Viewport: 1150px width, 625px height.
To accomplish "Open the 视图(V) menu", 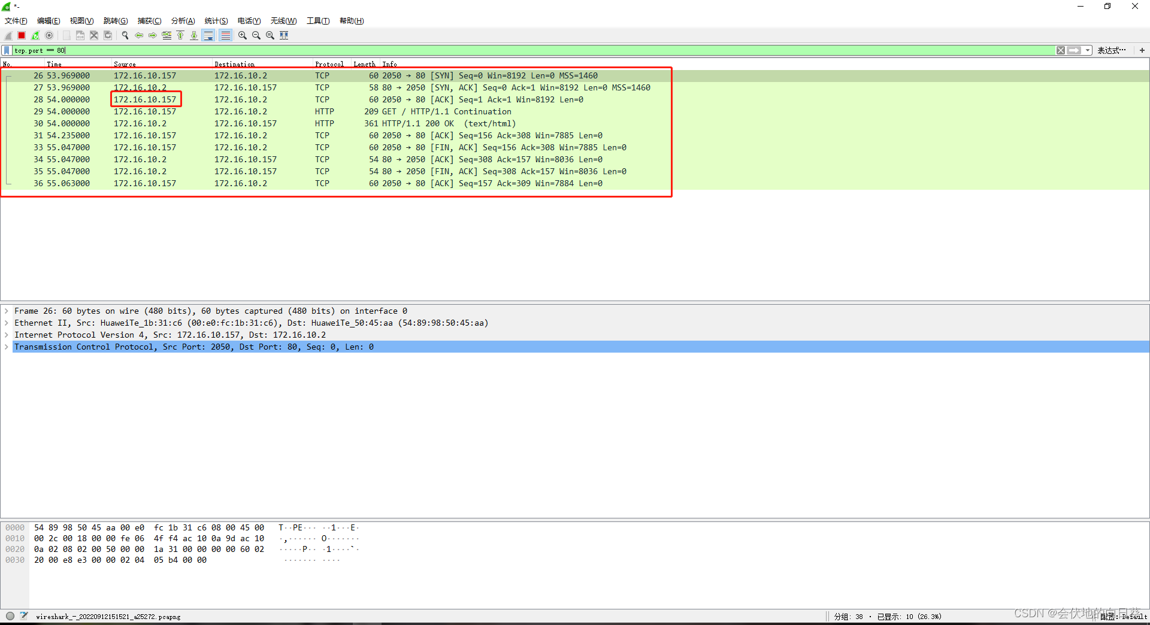I will [x=81, y=21].
